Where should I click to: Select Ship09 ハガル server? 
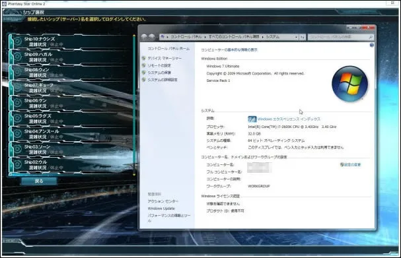coord(71,57)
